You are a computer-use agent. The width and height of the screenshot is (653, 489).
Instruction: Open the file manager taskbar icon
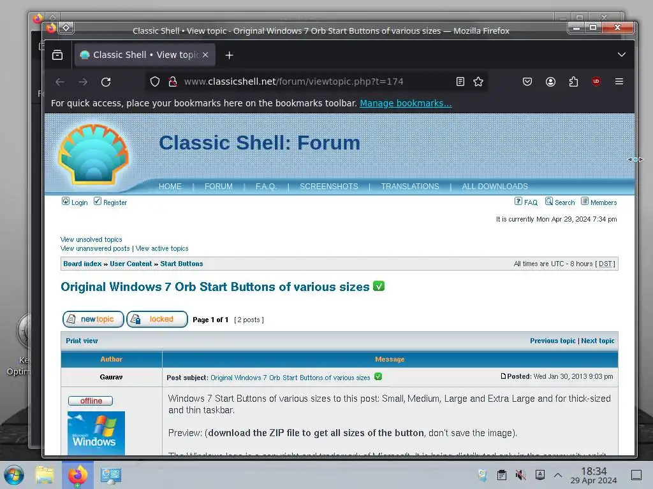45,475
